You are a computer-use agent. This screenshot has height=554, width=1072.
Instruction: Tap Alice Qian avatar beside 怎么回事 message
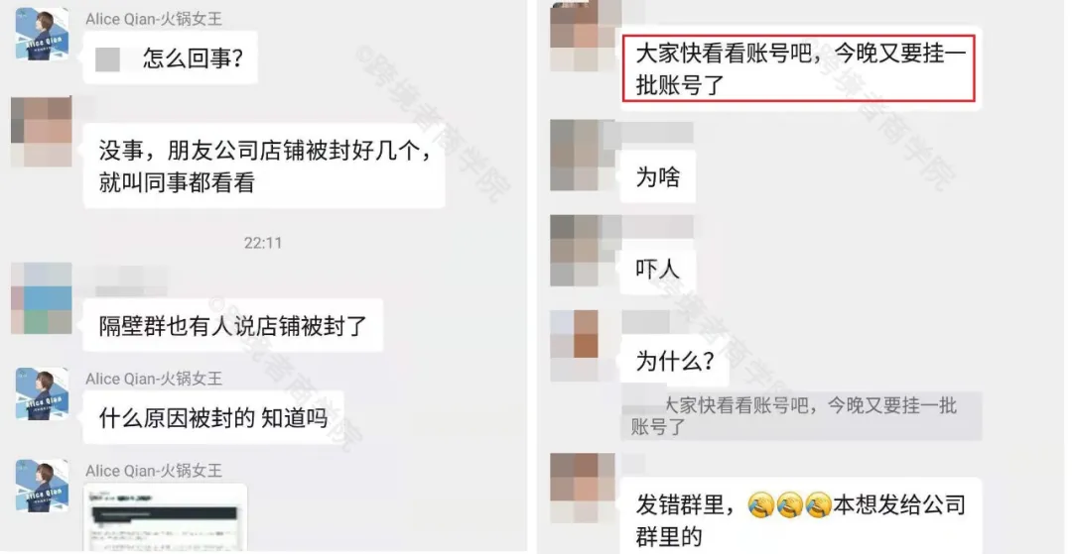coord(42,34)
